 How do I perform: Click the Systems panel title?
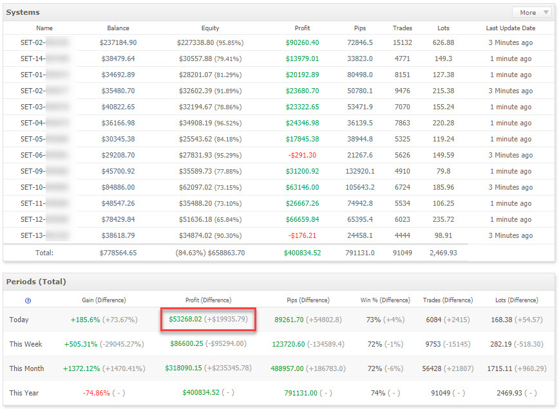click(23, 12)
